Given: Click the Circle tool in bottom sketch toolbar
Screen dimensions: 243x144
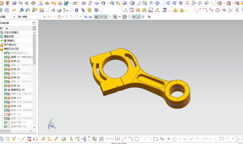Looking at the screenshot, I should (136, 139).
